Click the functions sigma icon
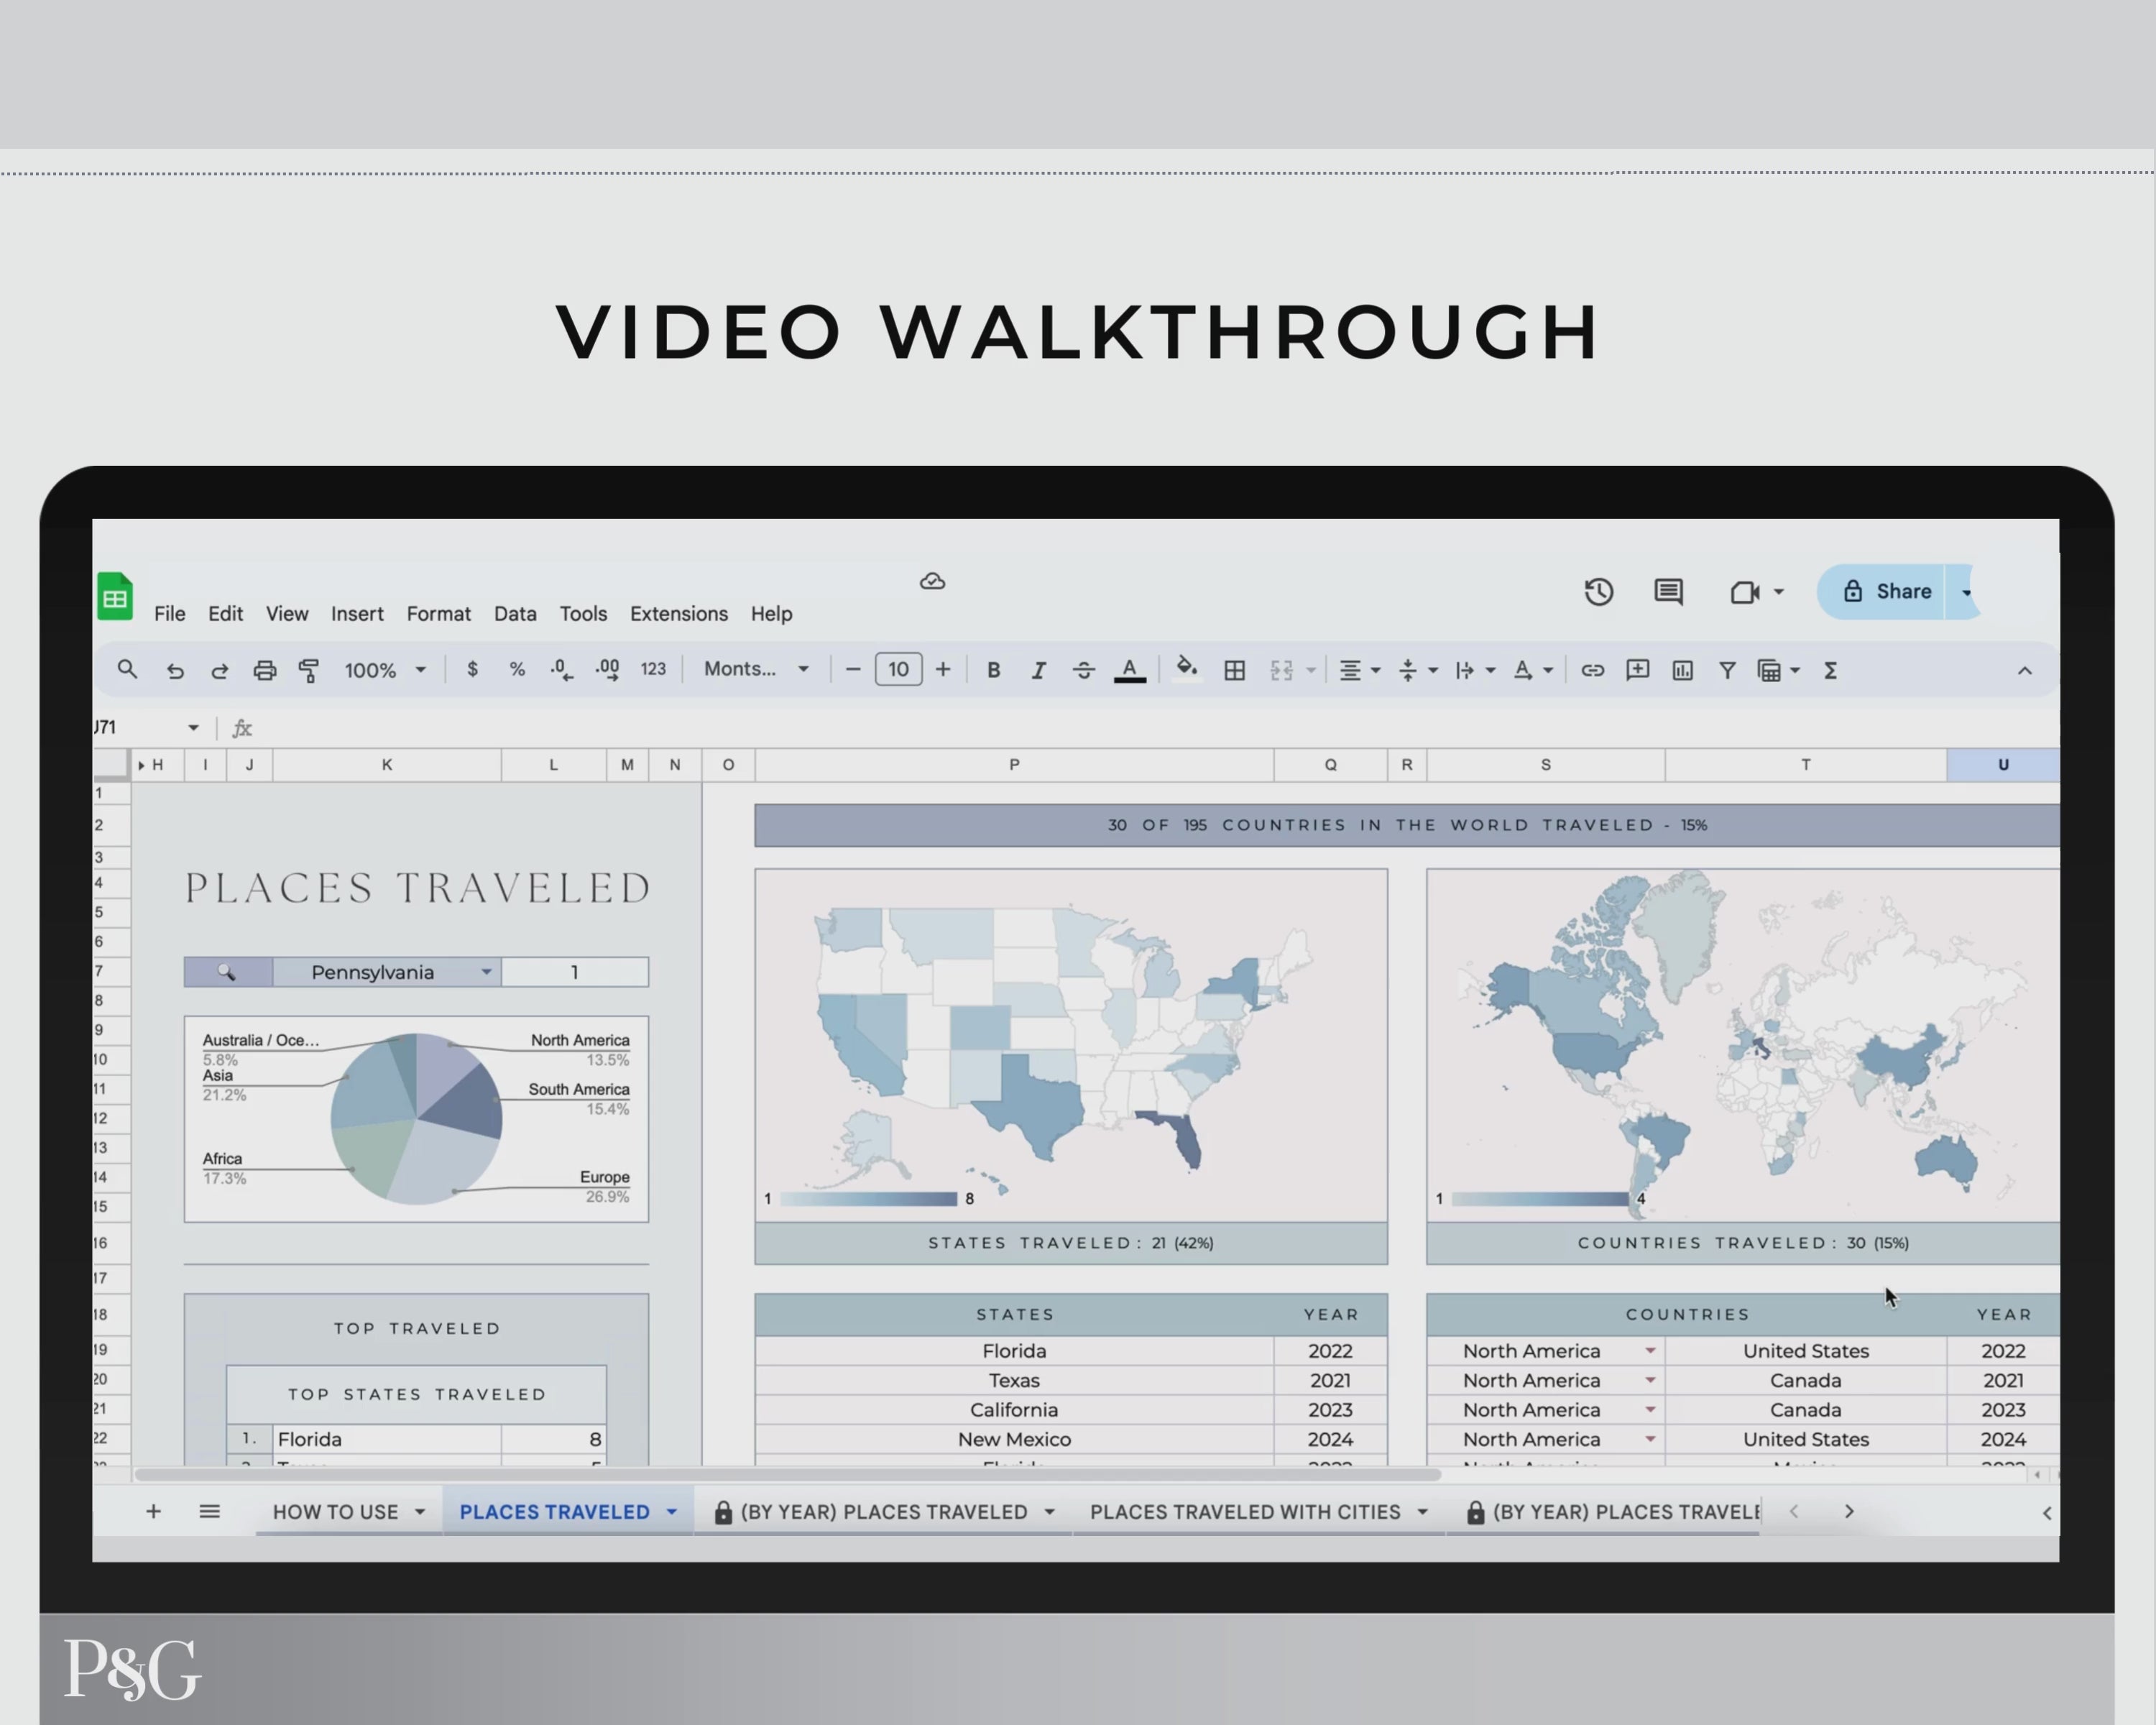This screenshot has height=1725, width=2156. pos(1830,670)
